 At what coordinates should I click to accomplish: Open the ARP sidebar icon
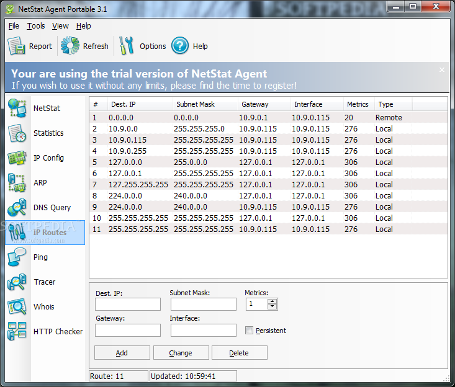[x=17, y=182]
